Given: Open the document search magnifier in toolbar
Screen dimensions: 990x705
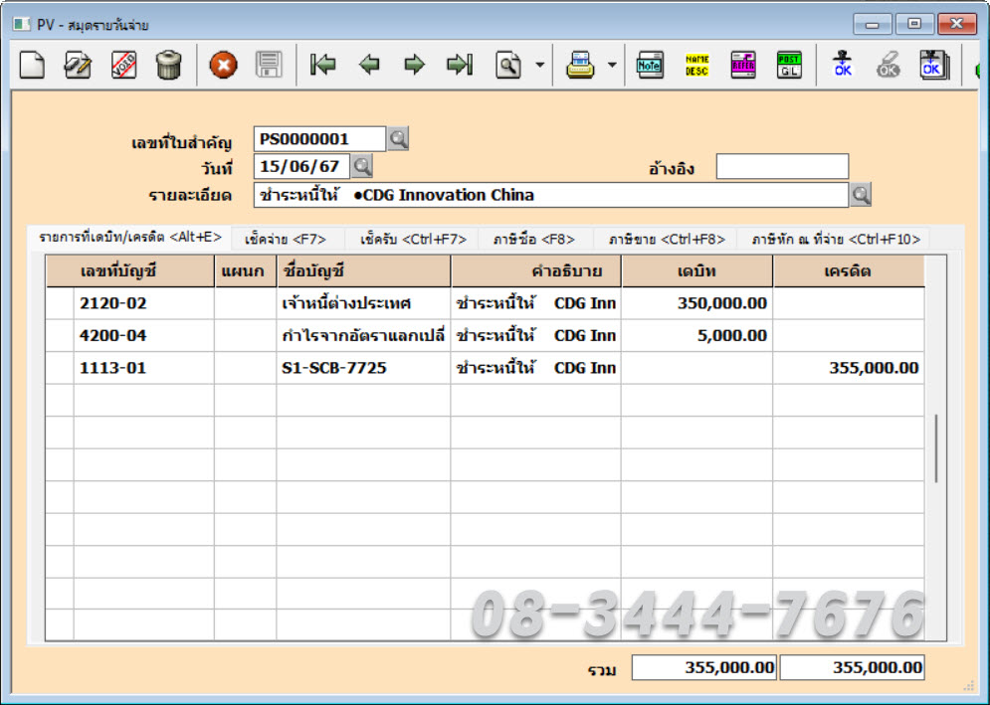Looking at the screenshot, I should [x=508, y=65].
